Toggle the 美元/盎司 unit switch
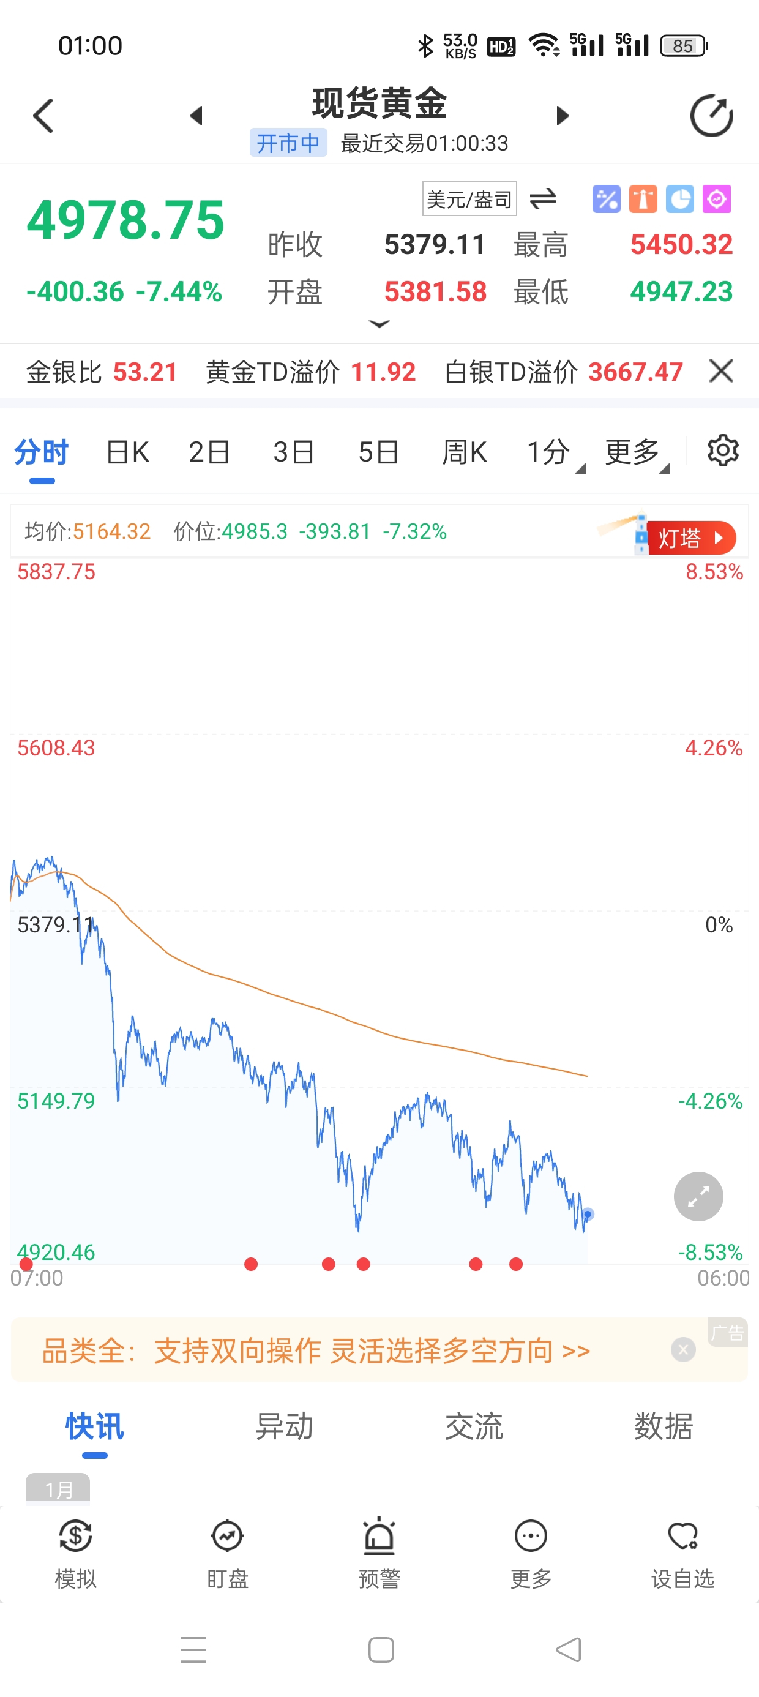This screenshot has height=1697, width=759. [543, 198]
